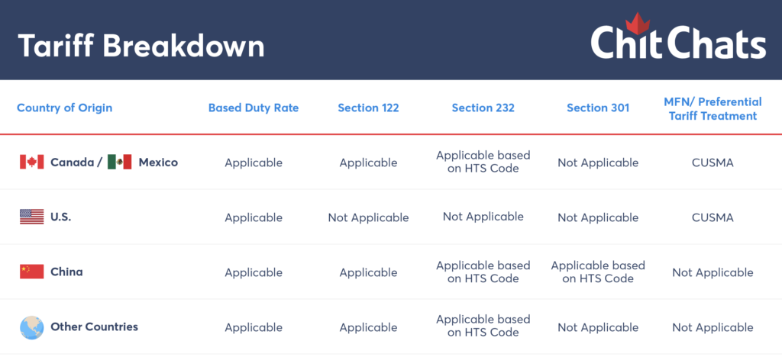Viewport: 782px width, 357px height.
Task: Click the Tariff Breakdown title
Action: (x=141, y=46)
